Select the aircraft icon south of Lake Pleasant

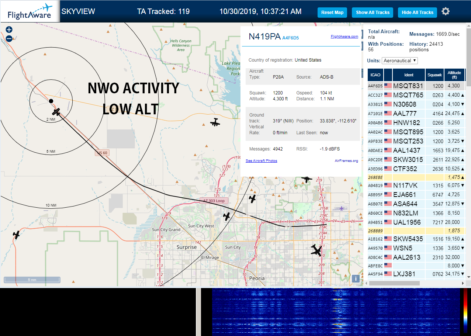(215, 122)
